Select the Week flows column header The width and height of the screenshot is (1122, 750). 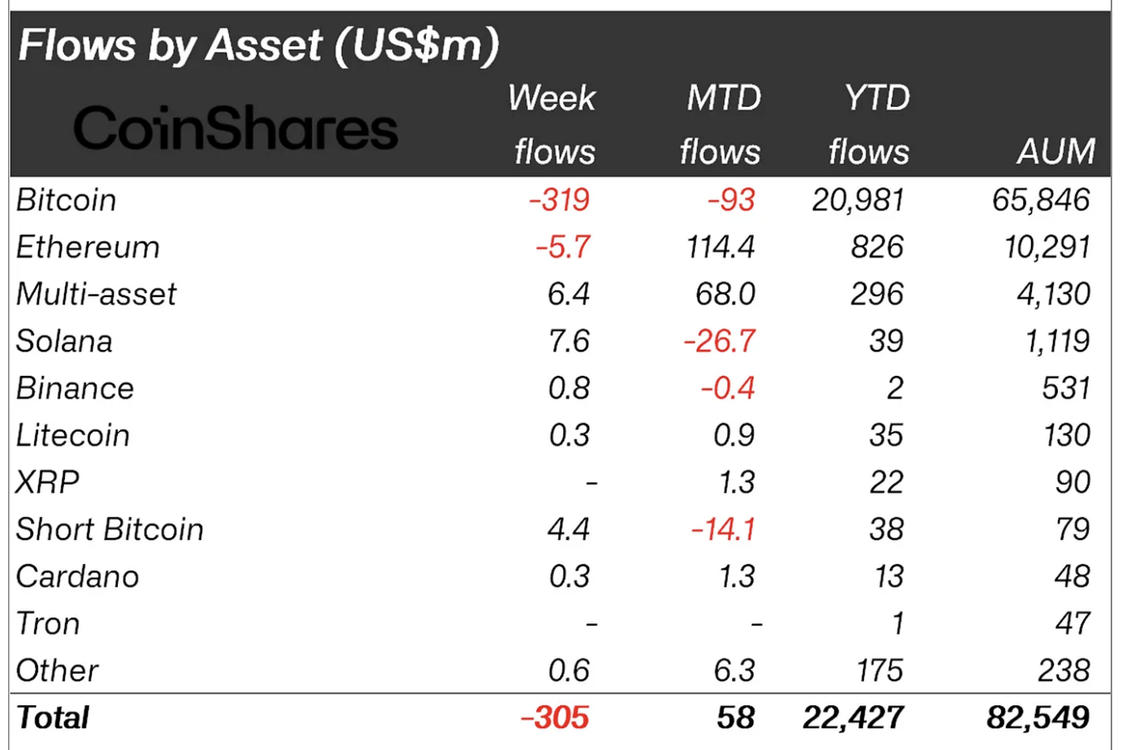pos(553,125)
